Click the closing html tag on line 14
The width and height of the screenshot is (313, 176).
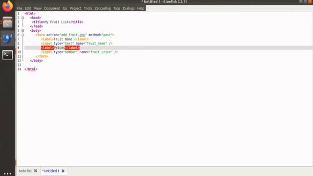(x=31, y=69)
